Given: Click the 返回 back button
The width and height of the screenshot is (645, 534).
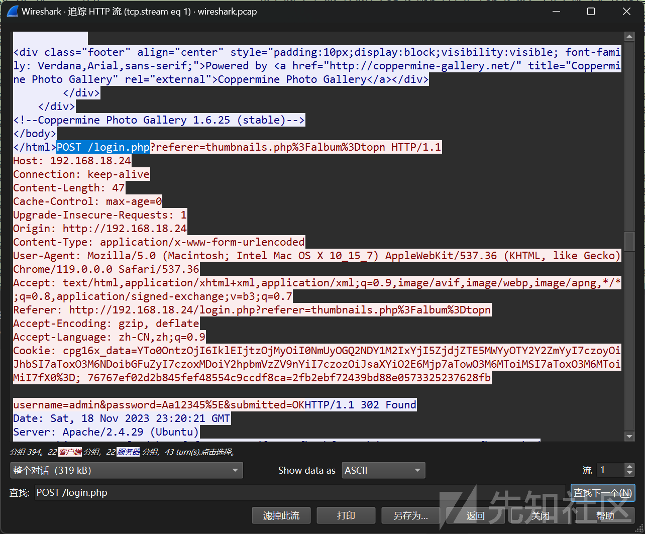Looking at the screenshot, I should point(475,515).
